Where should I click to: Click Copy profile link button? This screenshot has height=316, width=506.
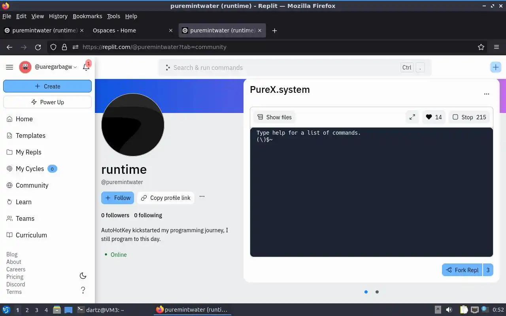[x=166, y=198]
